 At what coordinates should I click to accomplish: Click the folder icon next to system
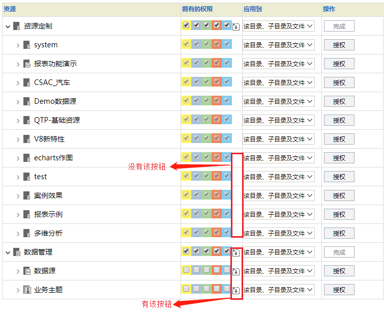pos(26,45)
